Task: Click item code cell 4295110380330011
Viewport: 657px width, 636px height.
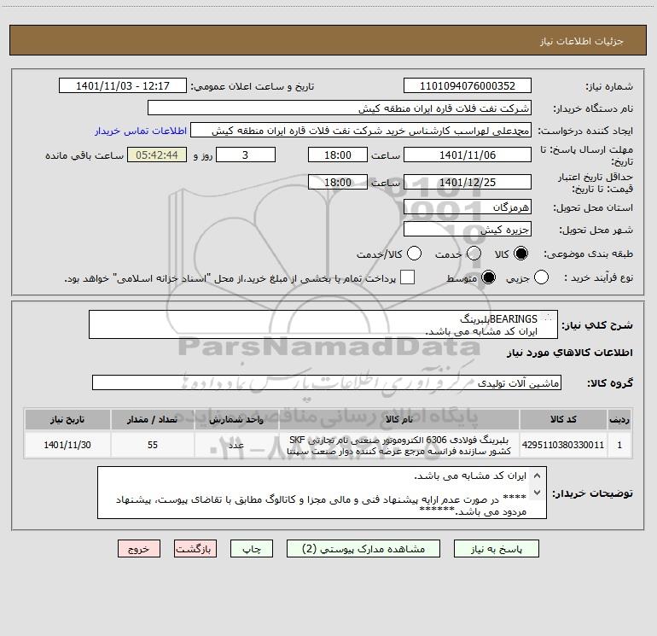Action: pos(563,446)
